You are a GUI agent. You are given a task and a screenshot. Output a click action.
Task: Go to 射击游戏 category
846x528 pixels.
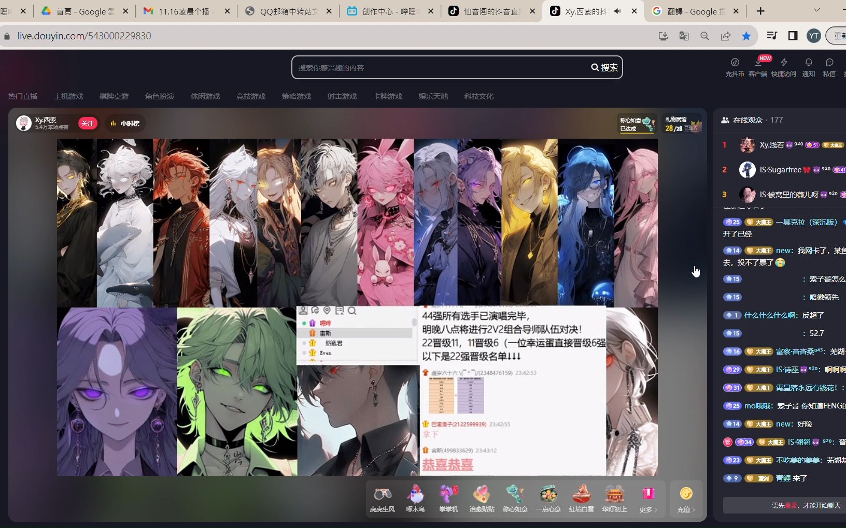342,96
